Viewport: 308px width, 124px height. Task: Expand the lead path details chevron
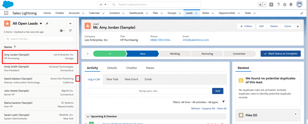point(88,53)
